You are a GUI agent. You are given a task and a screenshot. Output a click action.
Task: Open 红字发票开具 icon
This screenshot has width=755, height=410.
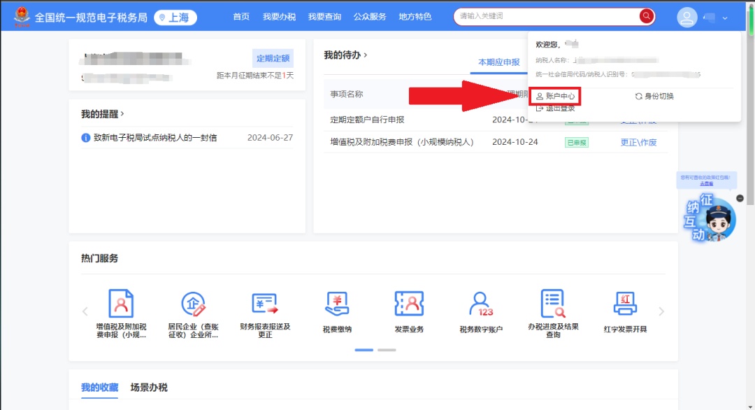(x=625, y=304)
